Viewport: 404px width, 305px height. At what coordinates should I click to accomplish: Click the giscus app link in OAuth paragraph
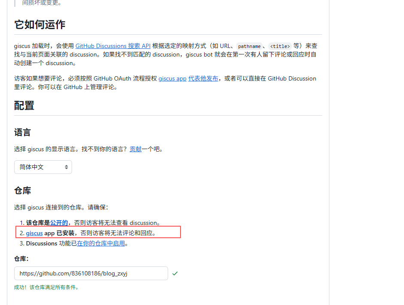[172, 78]
